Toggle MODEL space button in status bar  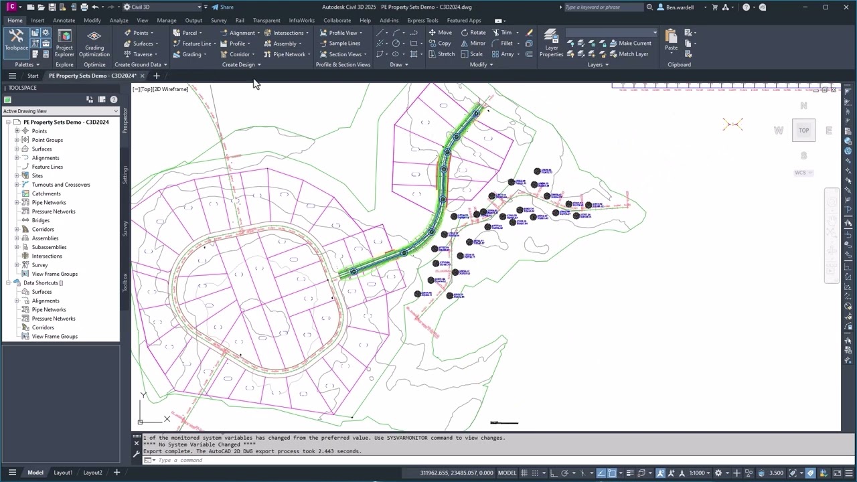click(x=507, y=473)
